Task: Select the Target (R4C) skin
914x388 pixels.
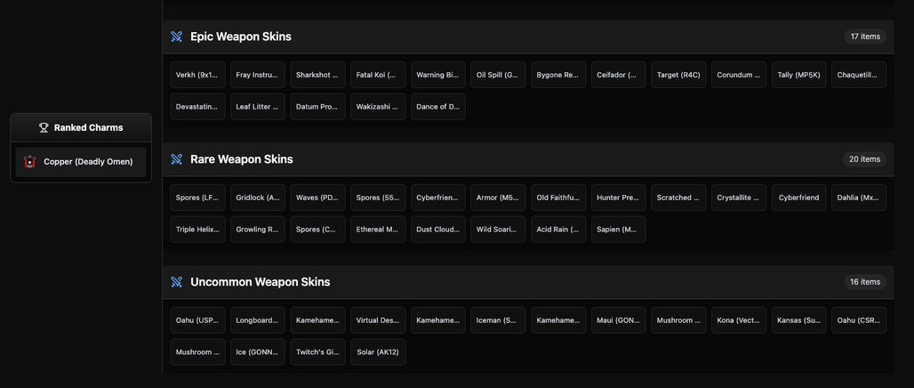Action: point(678,75)
